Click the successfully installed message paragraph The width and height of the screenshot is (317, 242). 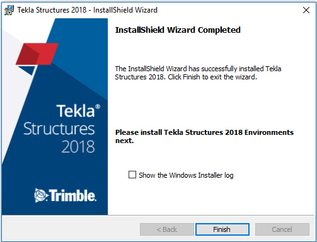pos(198,72)
